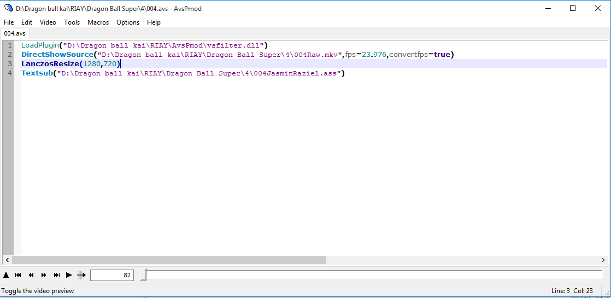The image size is (611, 298).
Task: Click line number 2 in gutter
Action: (10, 55)
